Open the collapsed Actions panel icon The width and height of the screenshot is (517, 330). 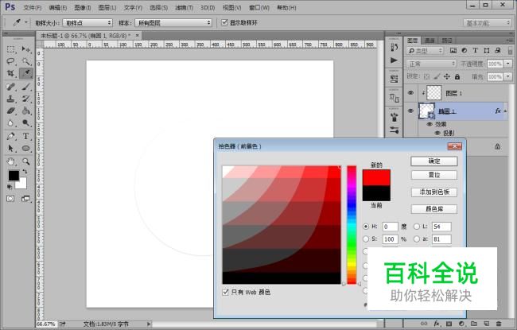[x=394, y=60]
